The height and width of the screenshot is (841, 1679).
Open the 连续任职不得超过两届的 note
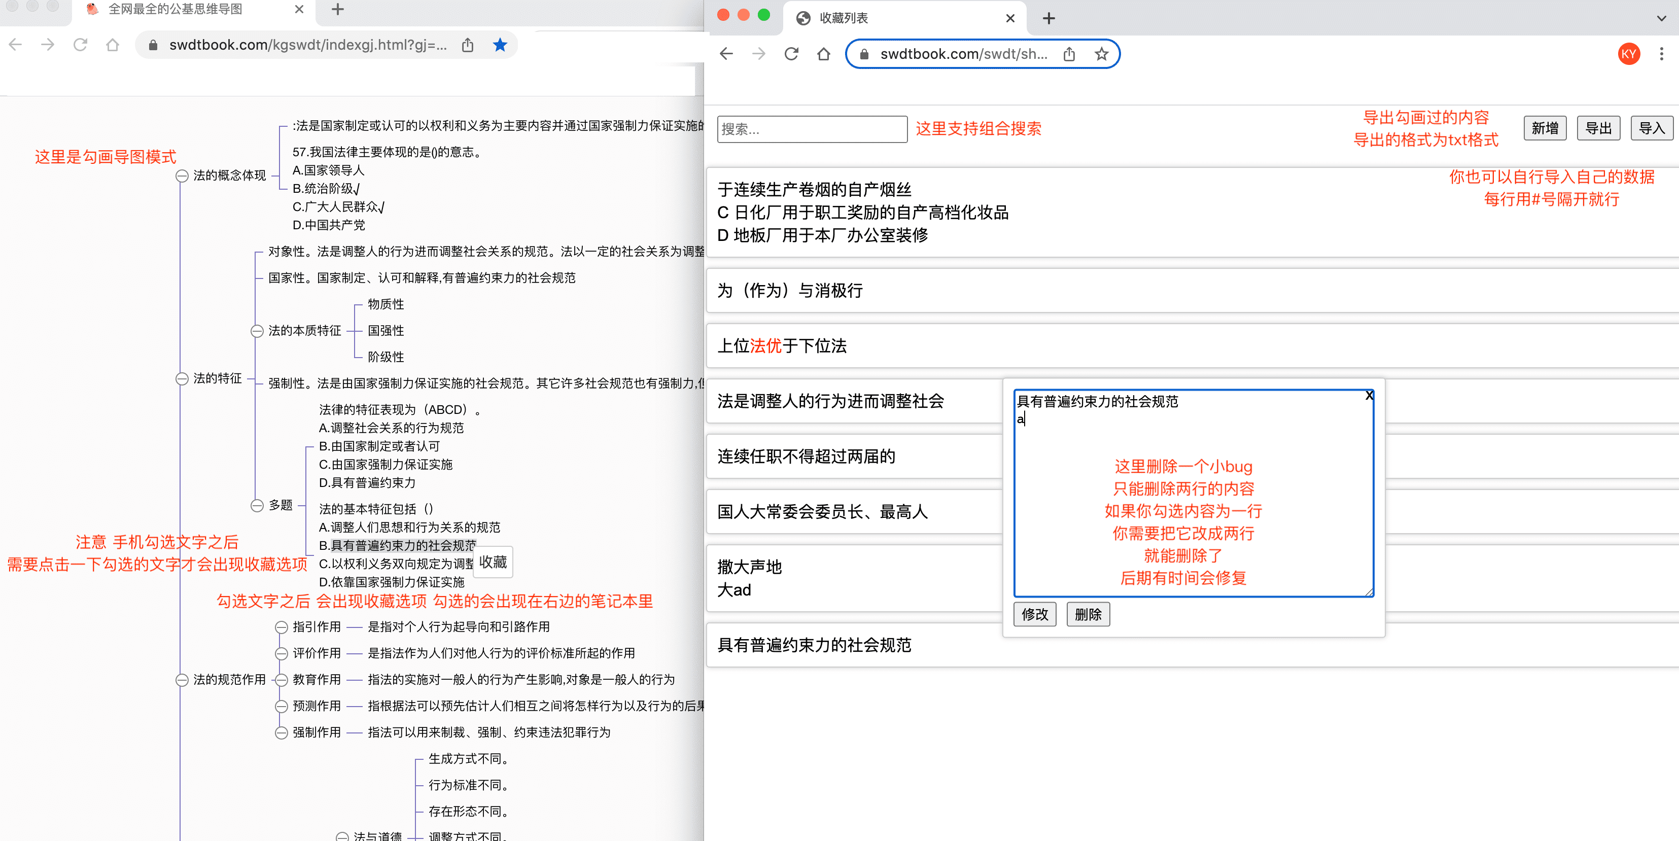854,457
